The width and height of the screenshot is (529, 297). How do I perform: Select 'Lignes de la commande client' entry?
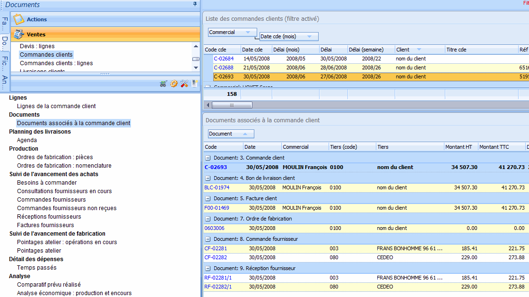point(56,106)
